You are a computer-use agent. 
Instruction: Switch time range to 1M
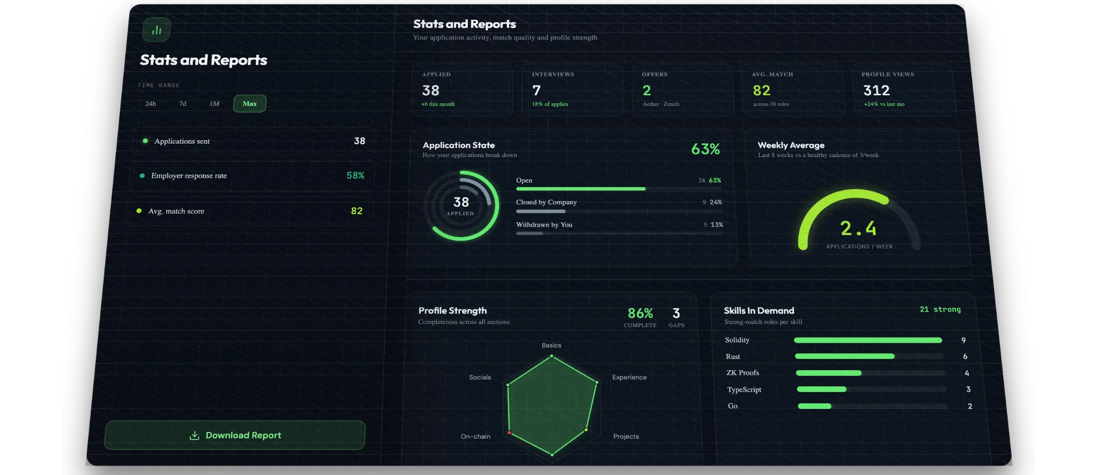(x=214, y=103)
